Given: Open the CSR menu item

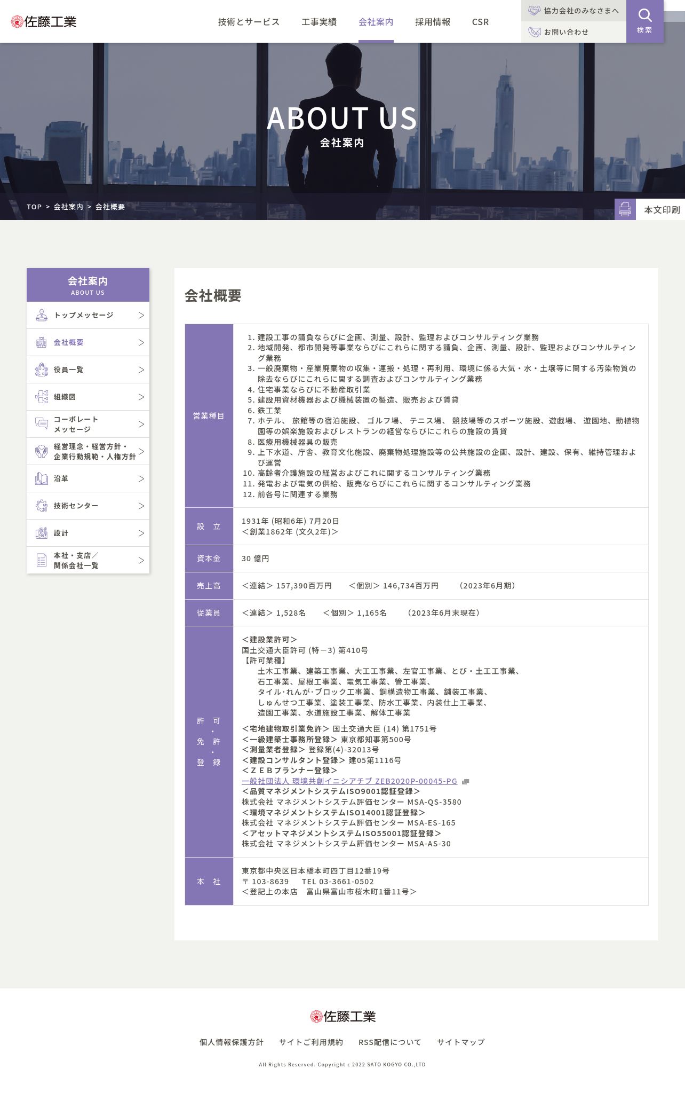Looking at the screenshot, I should coord(480,22).
